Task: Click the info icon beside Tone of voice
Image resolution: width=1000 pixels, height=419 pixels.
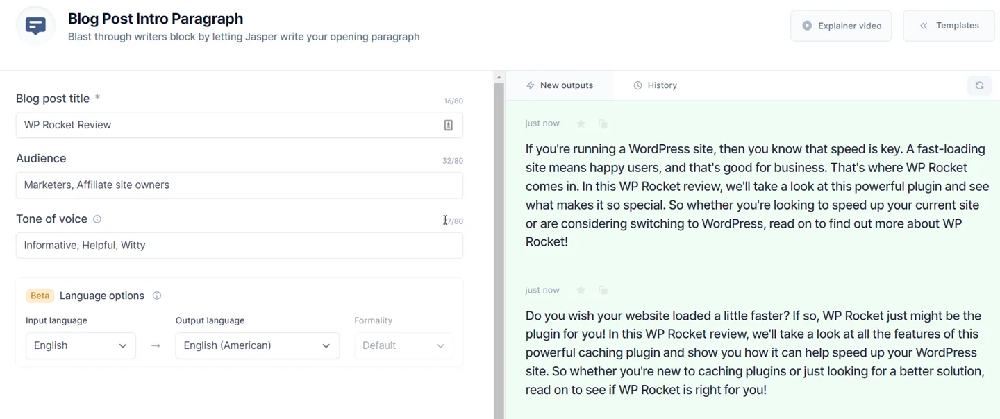Action: (x=97, y=219)
